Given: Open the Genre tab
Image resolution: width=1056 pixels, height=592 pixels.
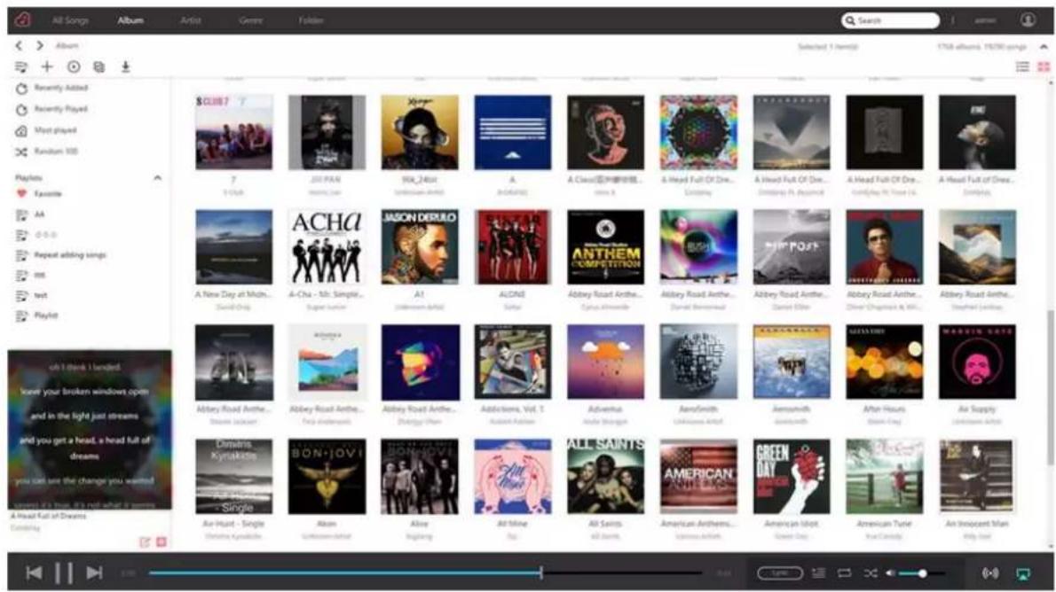Looking at the screenshot, I should click(x=250, y=20).
